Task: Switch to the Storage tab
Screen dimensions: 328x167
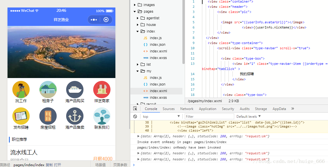Action: pyautogui.click(x=261, y=109)
